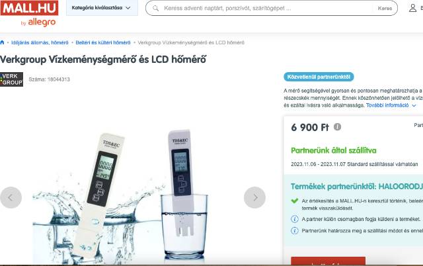Show the previous product image

point(11,197)
